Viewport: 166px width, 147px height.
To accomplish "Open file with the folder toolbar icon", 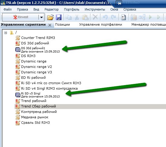I will click(x=50, y=17).
